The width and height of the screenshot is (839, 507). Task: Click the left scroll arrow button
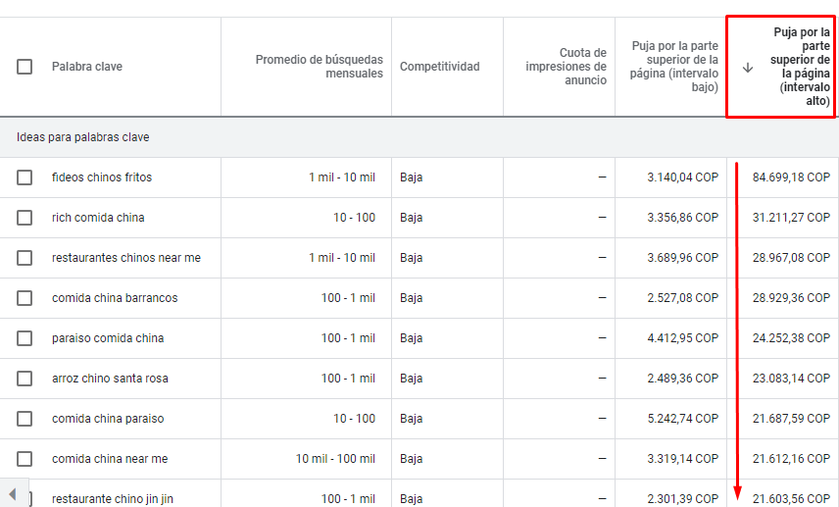point(12,492)
